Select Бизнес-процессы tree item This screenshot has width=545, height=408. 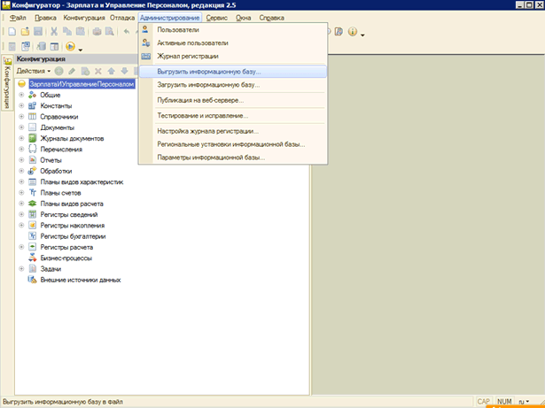[x=66, y=258]
